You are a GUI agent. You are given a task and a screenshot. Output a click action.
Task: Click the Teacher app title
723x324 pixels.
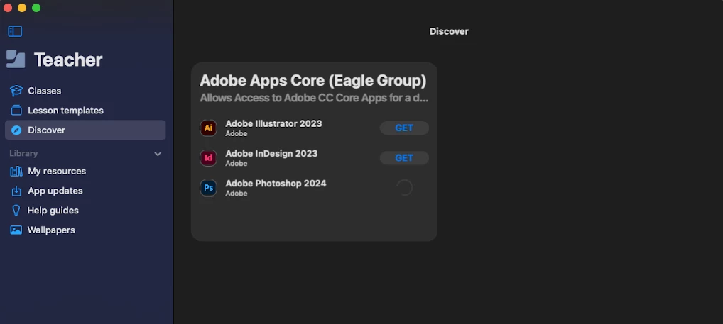pyautogui.click(x=68, y=60)
